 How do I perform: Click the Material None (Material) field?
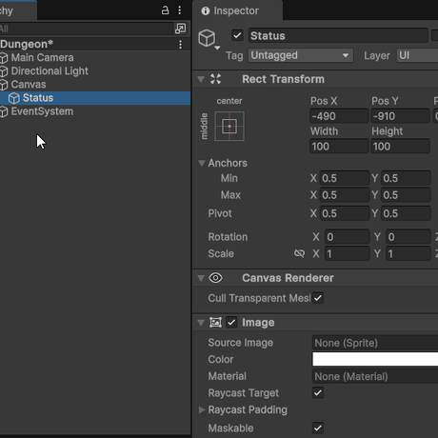pyautogui.click(x=375, y=376)
